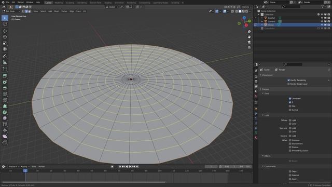Viewport: 332px width, 187px height.
Task: Hide Camera with its eye icon
Action: tap(322, 21)
